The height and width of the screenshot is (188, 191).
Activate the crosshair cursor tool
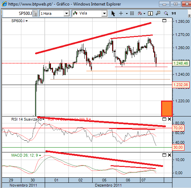(121, 13)
